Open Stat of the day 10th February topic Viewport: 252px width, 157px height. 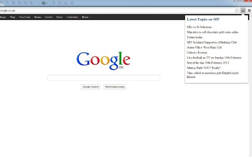click(208, 63)
